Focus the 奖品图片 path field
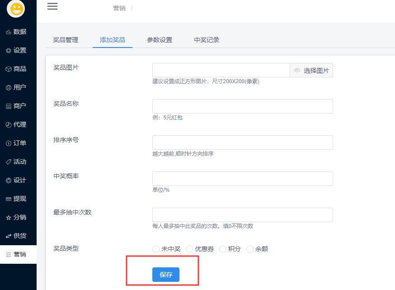Image resolution: width=395 pixels, height=290 pixels. (221, 71)
